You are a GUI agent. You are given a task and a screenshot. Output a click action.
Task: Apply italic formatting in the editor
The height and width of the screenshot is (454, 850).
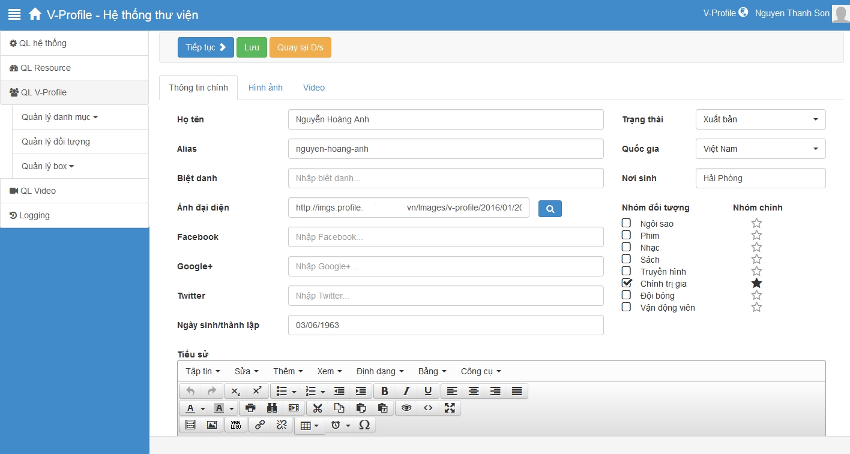coord(406,391)
